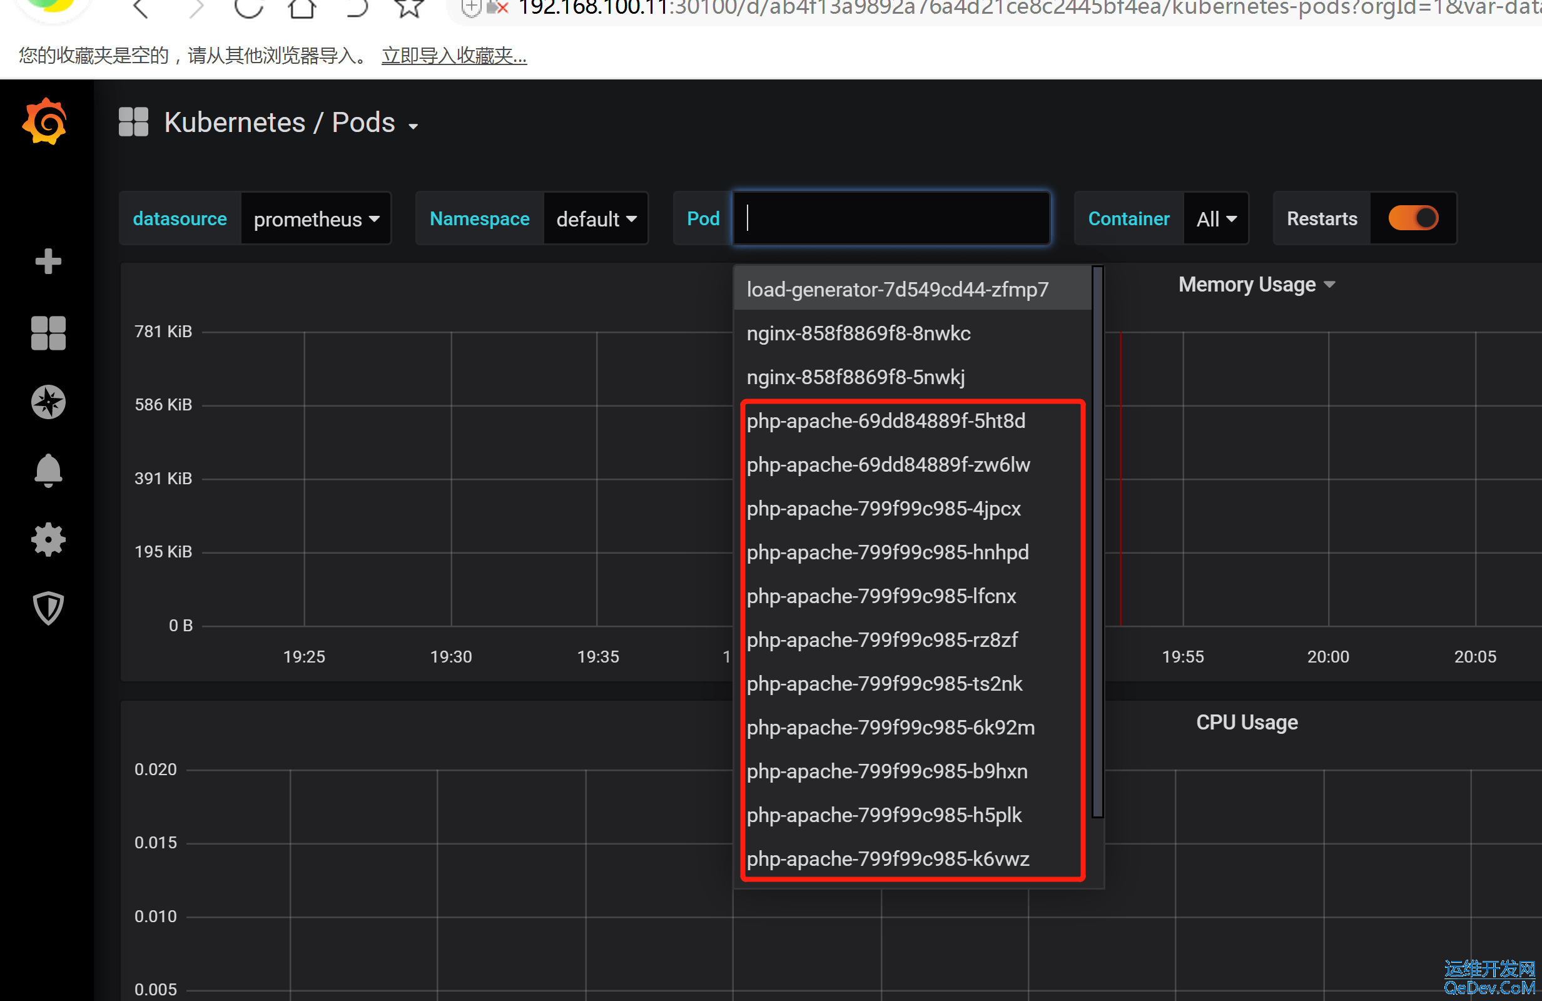Click the pod list dropdown scrollbar
Image resolution: width=1542 pixels, height=1001 pixels.
click(x=1097, y=542)
